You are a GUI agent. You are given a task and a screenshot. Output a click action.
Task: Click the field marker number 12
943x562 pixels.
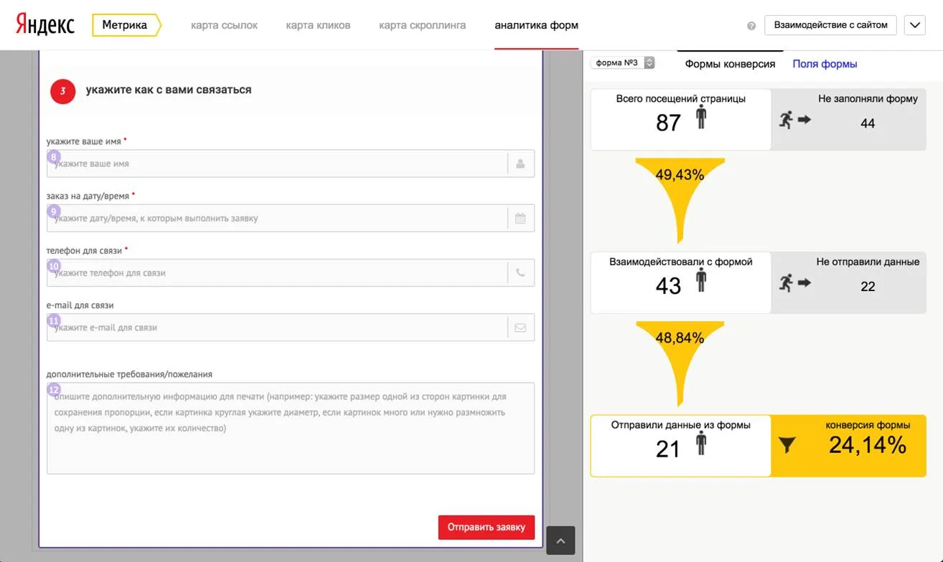click(x=54, y=389)
